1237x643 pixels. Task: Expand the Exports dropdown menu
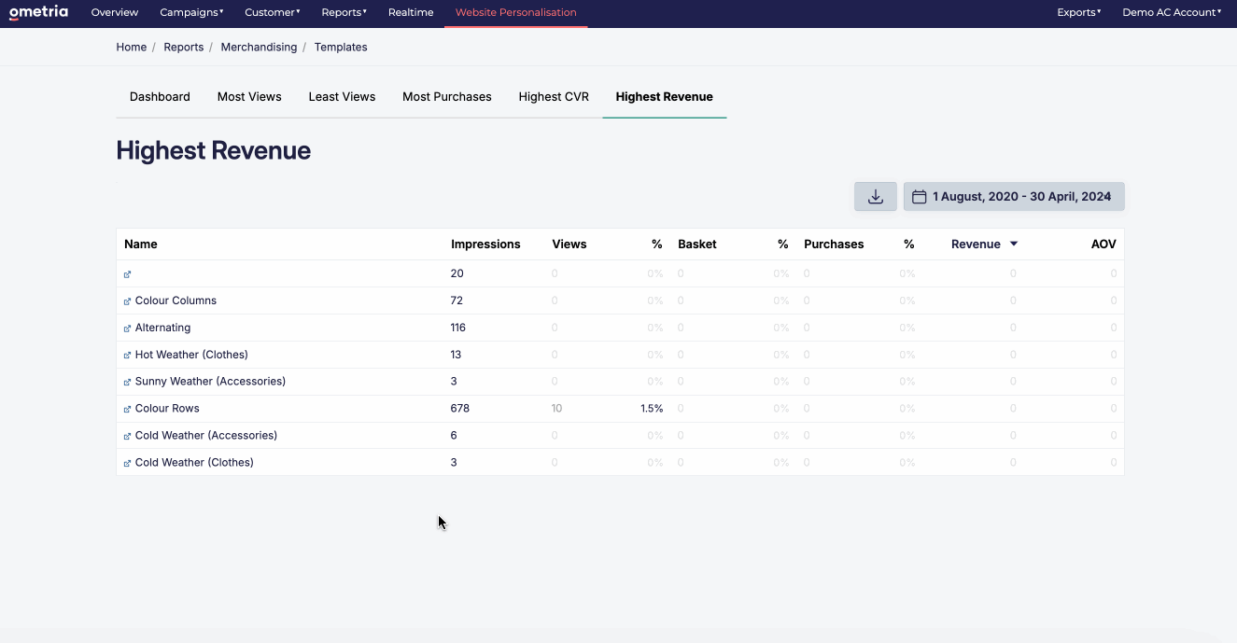point(1078,12)
